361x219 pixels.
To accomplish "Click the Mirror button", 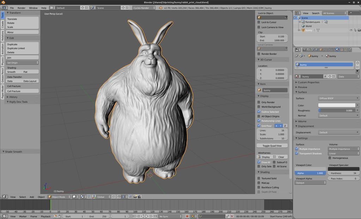I will 22,32.
